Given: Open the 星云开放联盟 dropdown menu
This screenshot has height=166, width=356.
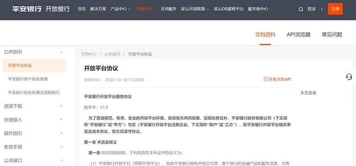Looking at the screenshot, I should pyautogui.click(x=195, y=9).
